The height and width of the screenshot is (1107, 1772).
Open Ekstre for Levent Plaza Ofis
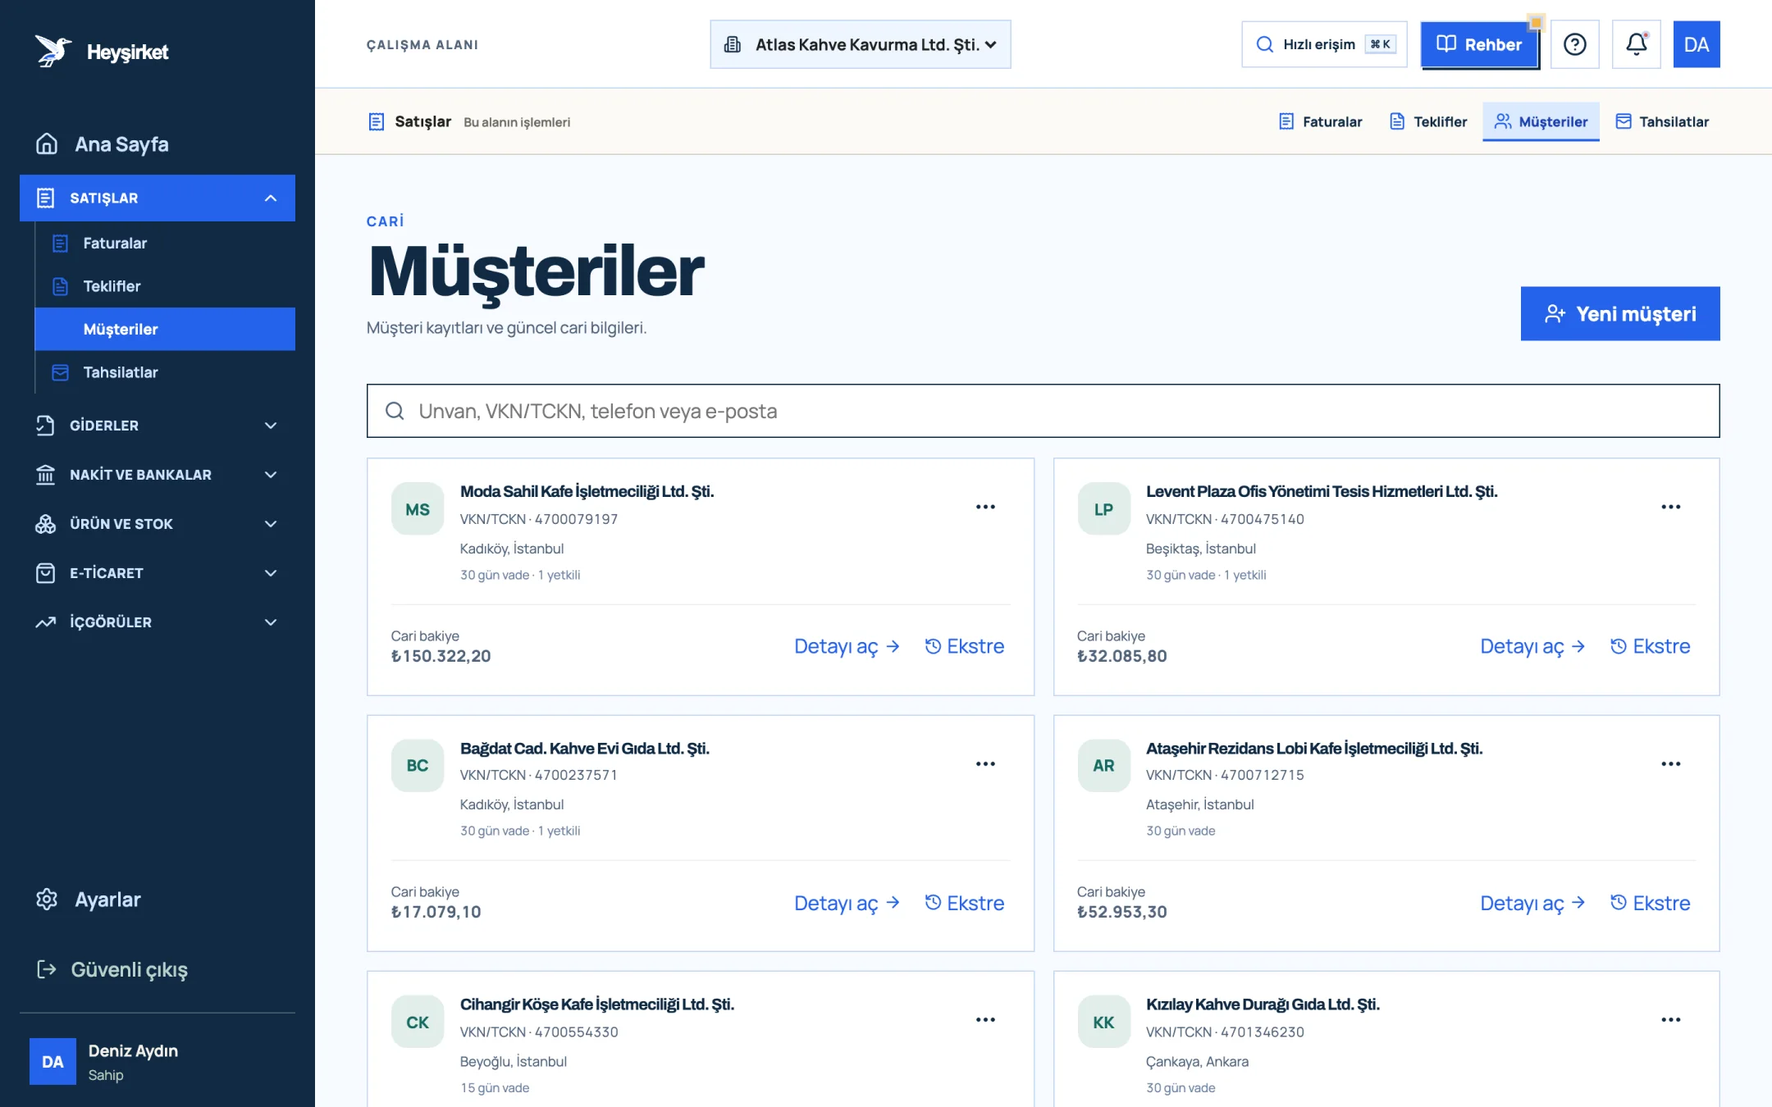[x=1650, y=646]
